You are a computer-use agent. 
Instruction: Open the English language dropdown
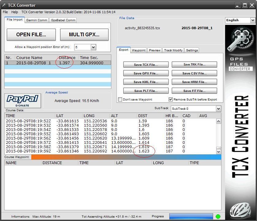click(253, 20)
